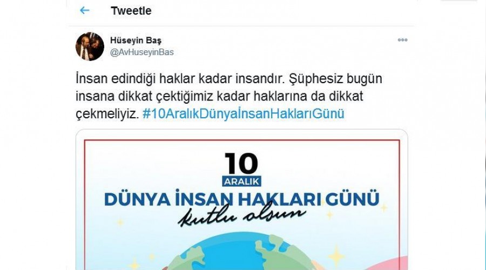The height and width of the screenshot is (270, 486).
Task: Click the Tweetle page header title
Action: (131, 11)
